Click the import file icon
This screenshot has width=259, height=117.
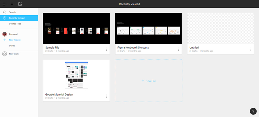coord(20,4)
